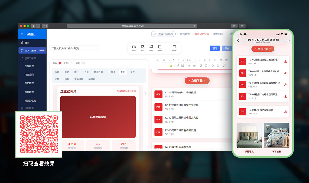This screenshot has height=183, width=309.
Task: Click the page title input field
Action: point(74,48)
